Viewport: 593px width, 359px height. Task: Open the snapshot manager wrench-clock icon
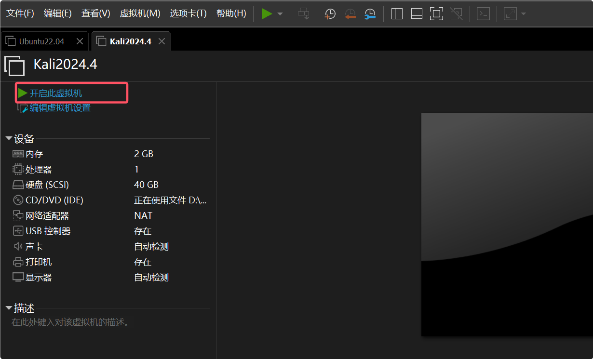coord(370,14)
